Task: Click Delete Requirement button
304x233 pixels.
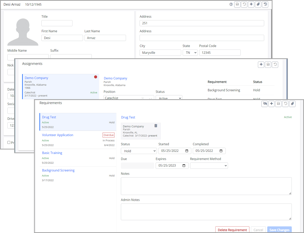Action: (232, 230)
